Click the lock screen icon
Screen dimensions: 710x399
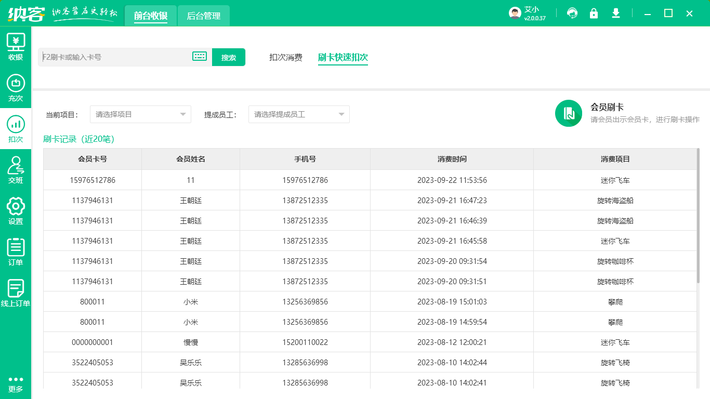tap(594, 14)
